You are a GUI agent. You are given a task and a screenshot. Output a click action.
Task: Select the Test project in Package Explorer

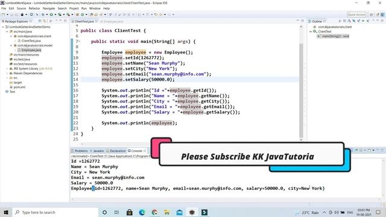[12, 92]
